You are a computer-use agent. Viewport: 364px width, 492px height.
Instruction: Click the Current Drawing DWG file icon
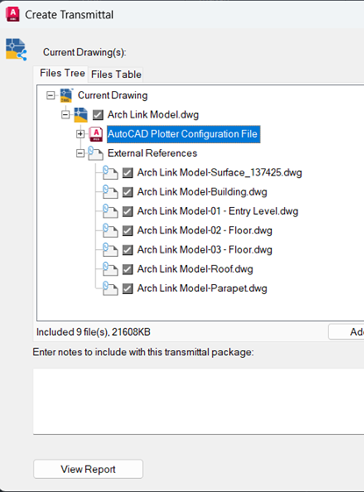click(67, 96)
